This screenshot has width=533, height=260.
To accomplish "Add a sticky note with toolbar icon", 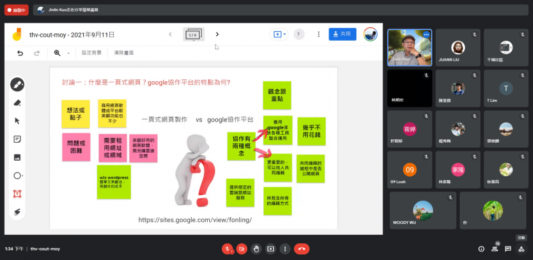I will [x=17, y=139].
